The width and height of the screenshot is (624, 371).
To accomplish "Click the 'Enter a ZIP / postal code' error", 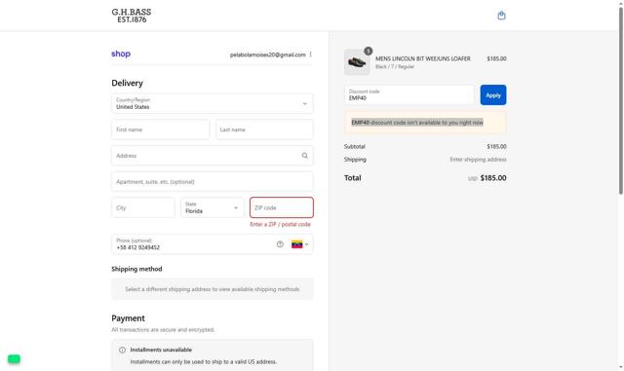I will (x=280, y=224).
